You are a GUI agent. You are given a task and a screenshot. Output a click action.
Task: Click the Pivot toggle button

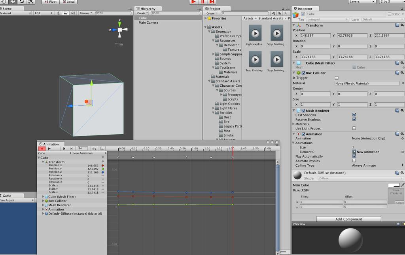click(x=51, y=2)
